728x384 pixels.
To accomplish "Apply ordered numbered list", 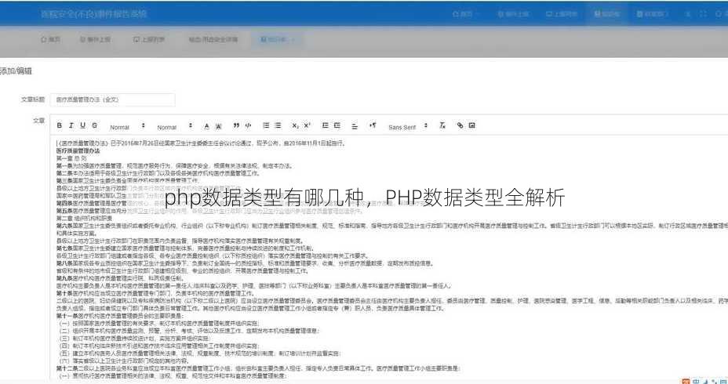I will [266, 125].
